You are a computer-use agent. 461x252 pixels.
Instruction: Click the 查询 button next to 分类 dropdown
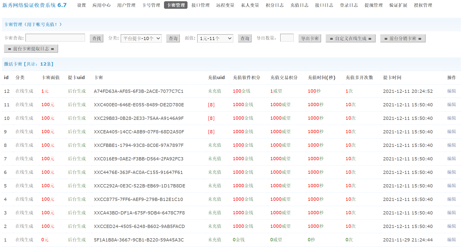tap(173, 38)
